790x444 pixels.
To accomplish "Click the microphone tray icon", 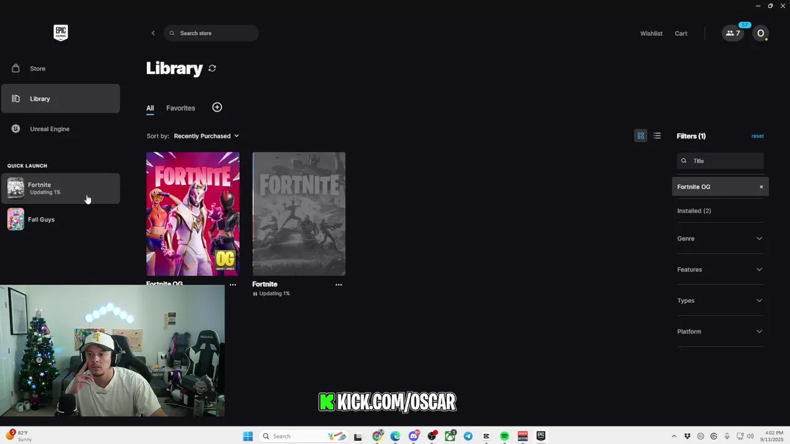I will (x=727, y=436).
